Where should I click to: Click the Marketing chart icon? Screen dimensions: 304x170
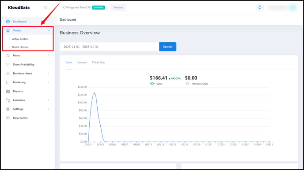[8, 82]
